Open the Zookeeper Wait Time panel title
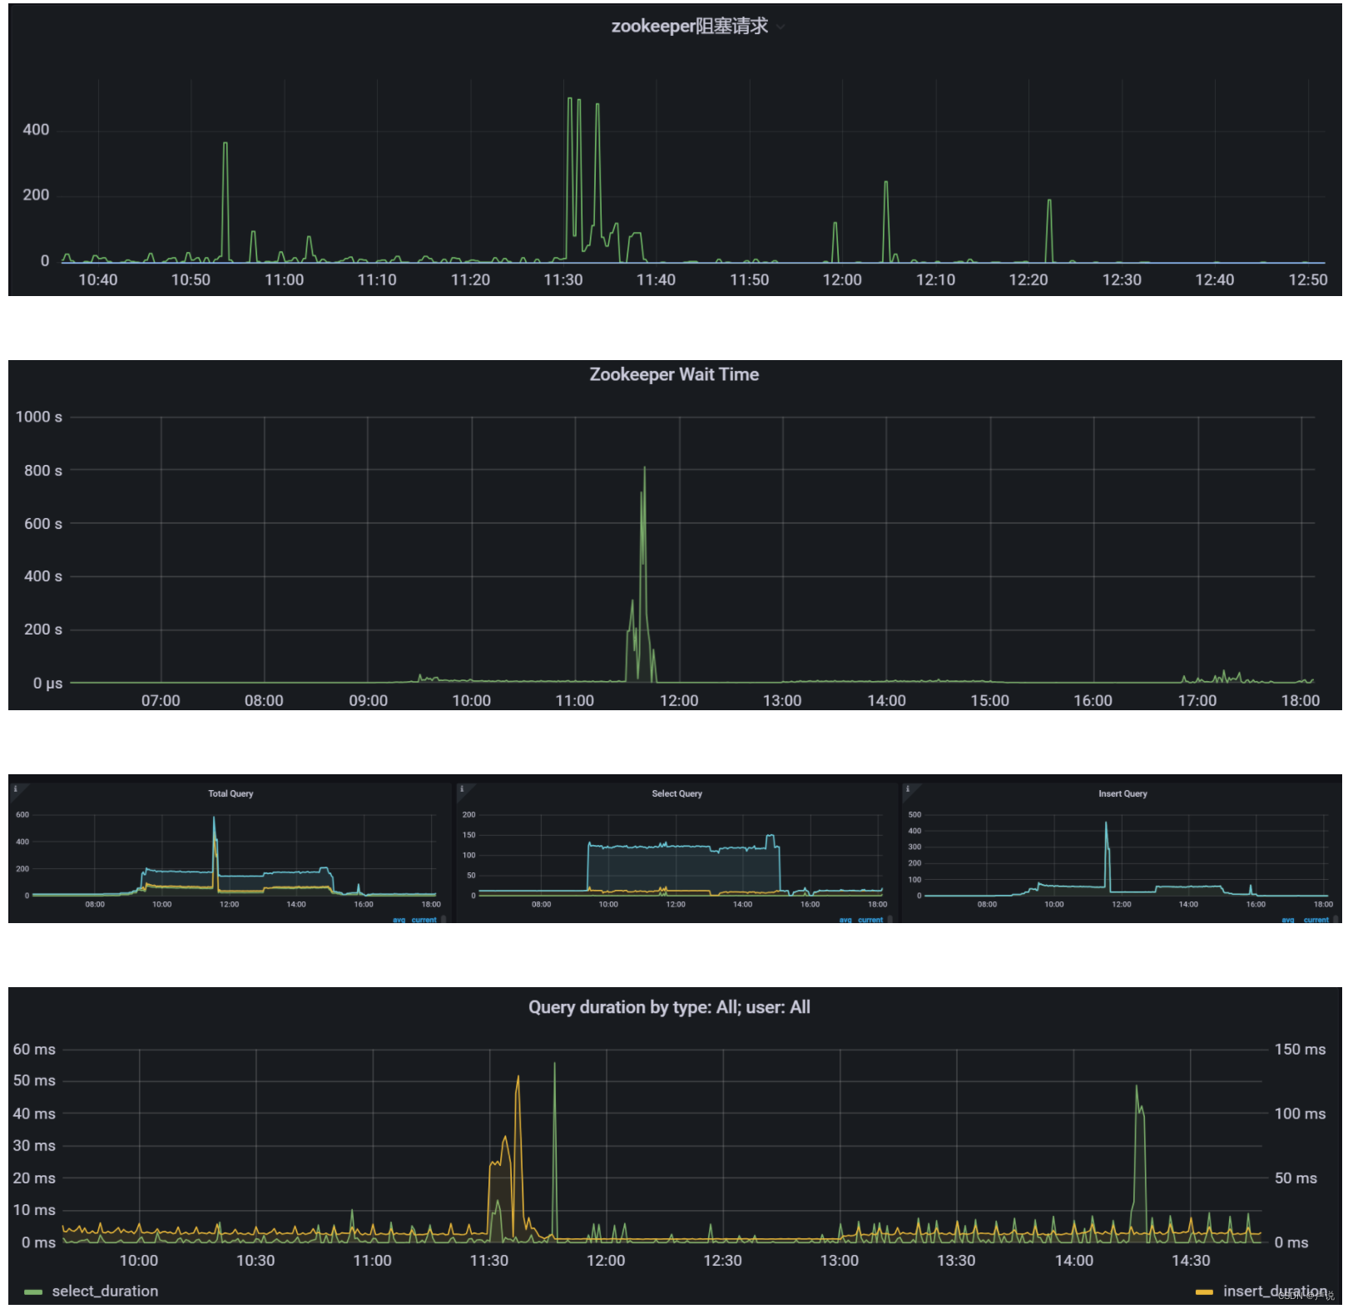1348x1309 pixels. pos(674,374)
